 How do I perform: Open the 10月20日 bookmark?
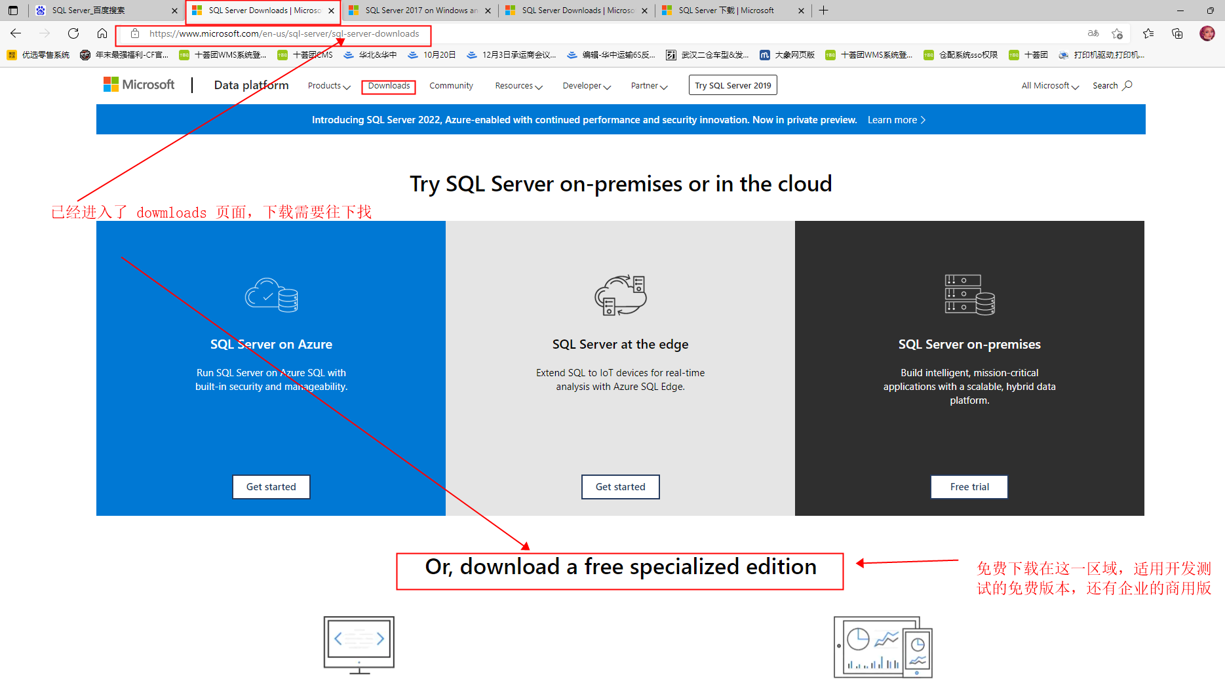[x=432, y=55]
